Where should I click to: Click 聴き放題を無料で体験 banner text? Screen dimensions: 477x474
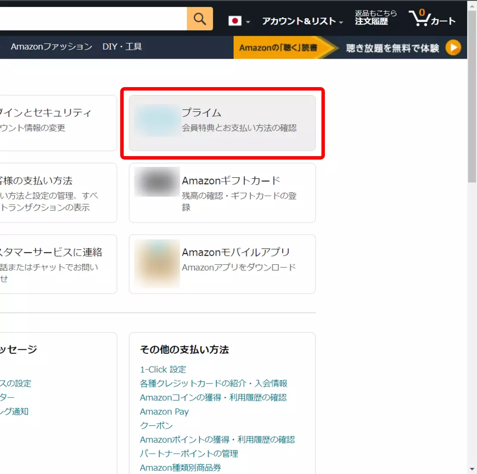(393, 48)
